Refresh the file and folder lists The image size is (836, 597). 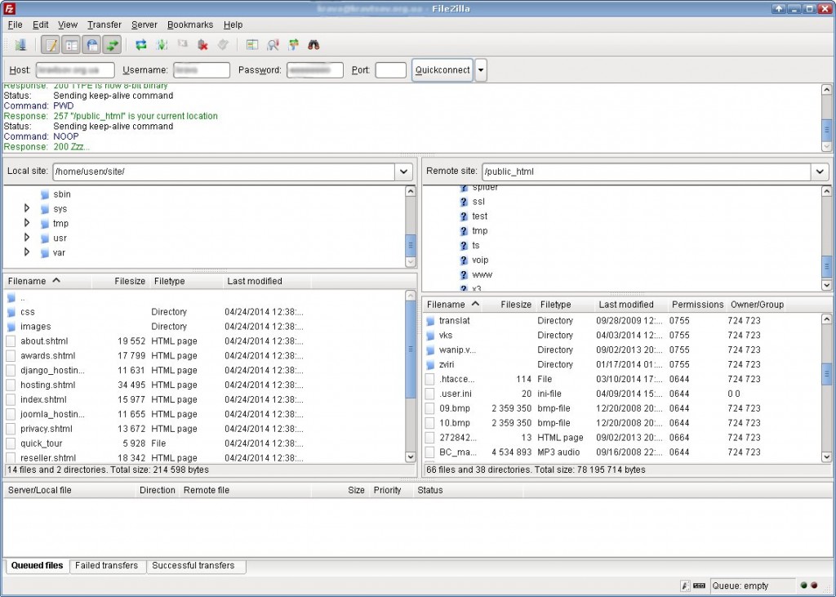(x=140, y=45)
